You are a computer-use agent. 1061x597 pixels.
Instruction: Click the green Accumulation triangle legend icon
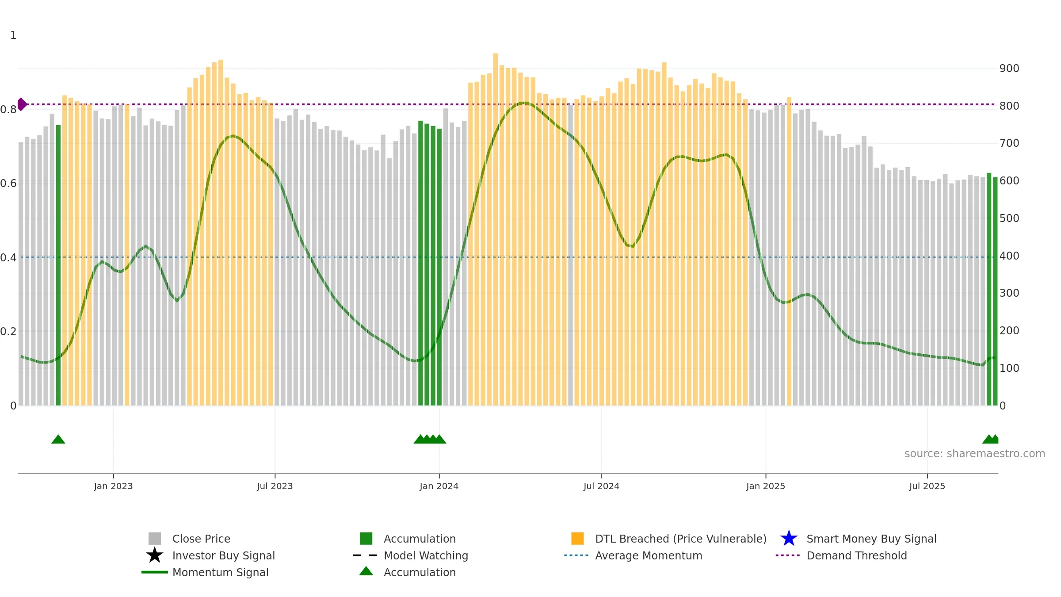point(366,571)
